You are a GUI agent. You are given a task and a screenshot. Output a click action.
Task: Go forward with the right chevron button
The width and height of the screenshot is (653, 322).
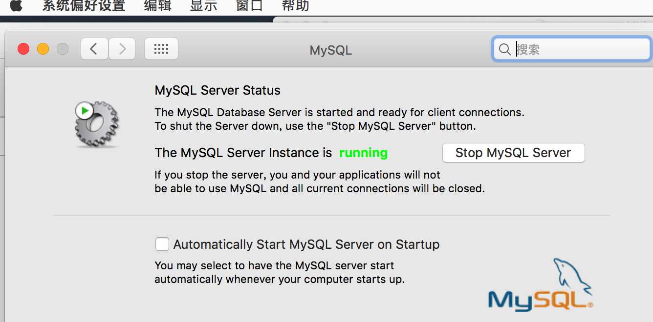[x=122, y=49]
